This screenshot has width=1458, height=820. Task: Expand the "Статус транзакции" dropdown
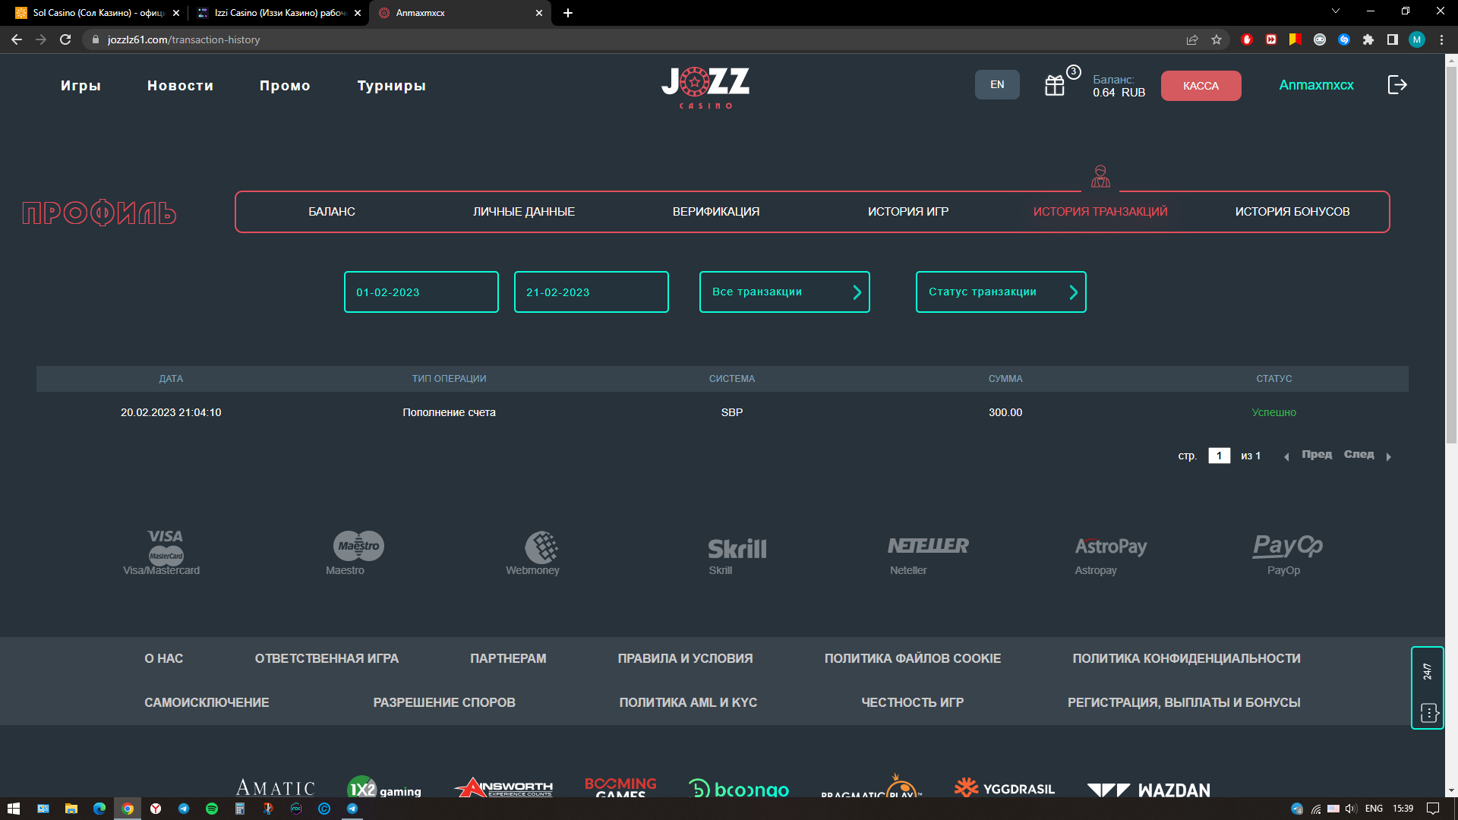tap(1001, 292)
